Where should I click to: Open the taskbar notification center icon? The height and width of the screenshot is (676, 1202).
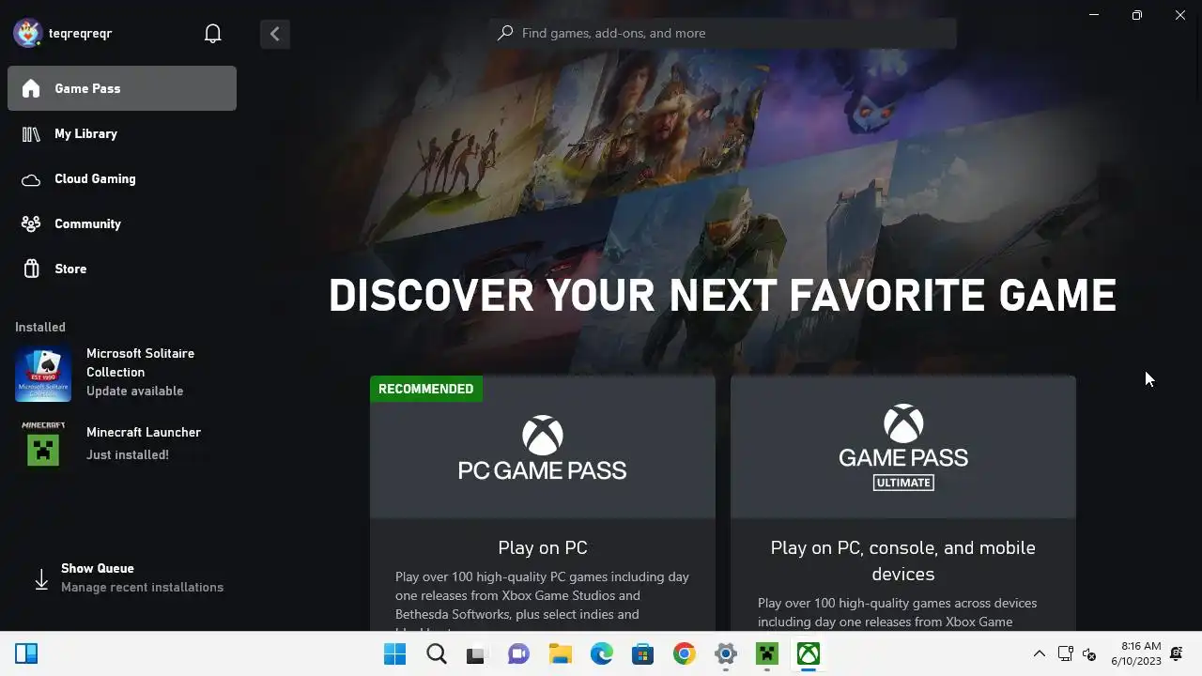pos(1177,654)
